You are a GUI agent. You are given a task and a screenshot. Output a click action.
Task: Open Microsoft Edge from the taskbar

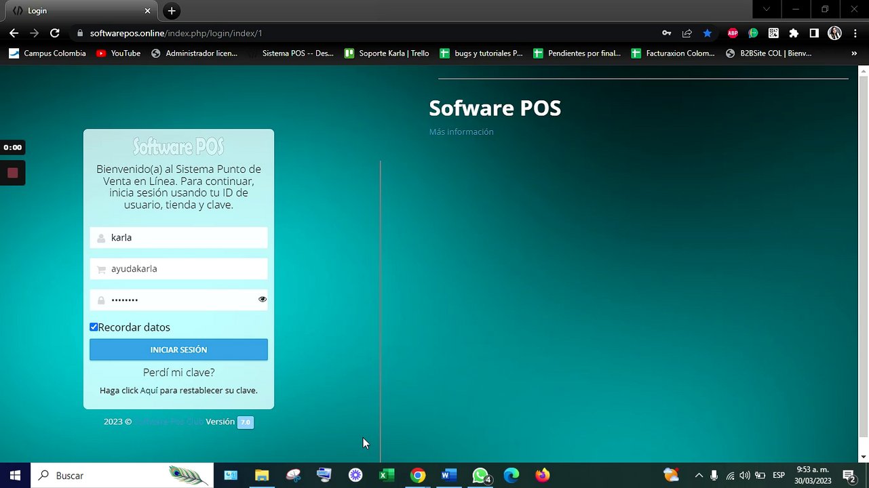click(511, 475)
